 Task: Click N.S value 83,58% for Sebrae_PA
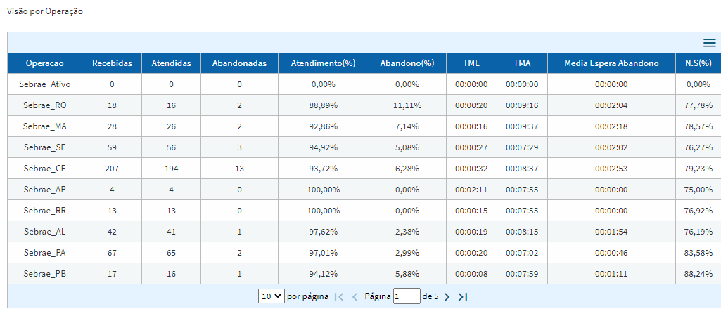pyautogui.click(x=698, y=253)
